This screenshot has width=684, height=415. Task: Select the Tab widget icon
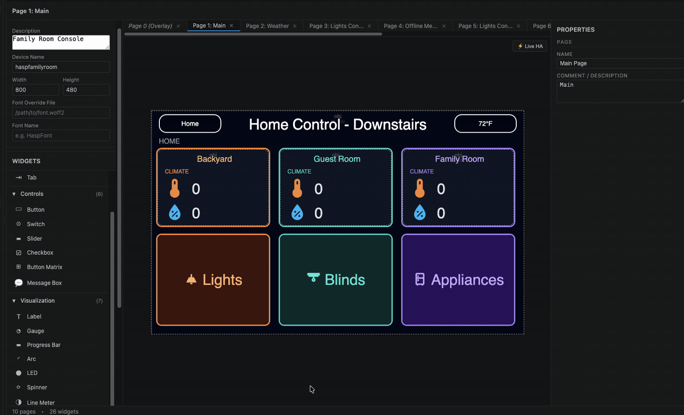(19, 177)
